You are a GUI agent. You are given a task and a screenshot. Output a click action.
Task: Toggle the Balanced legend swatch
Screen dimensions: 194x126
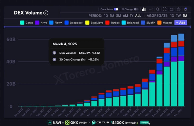pos(124,23)
